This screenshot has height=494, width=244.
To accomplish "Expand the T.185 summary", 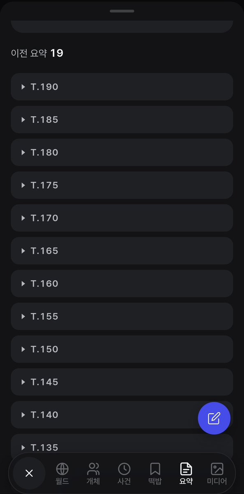I will pos(122,119).
